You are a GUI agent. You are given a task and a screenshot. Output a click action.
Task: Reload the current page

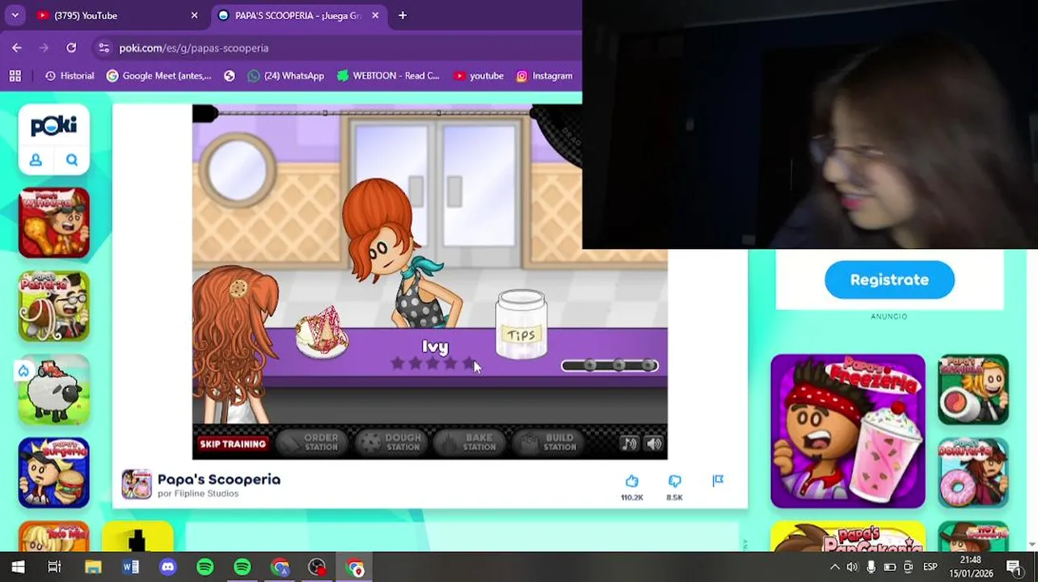71,48
